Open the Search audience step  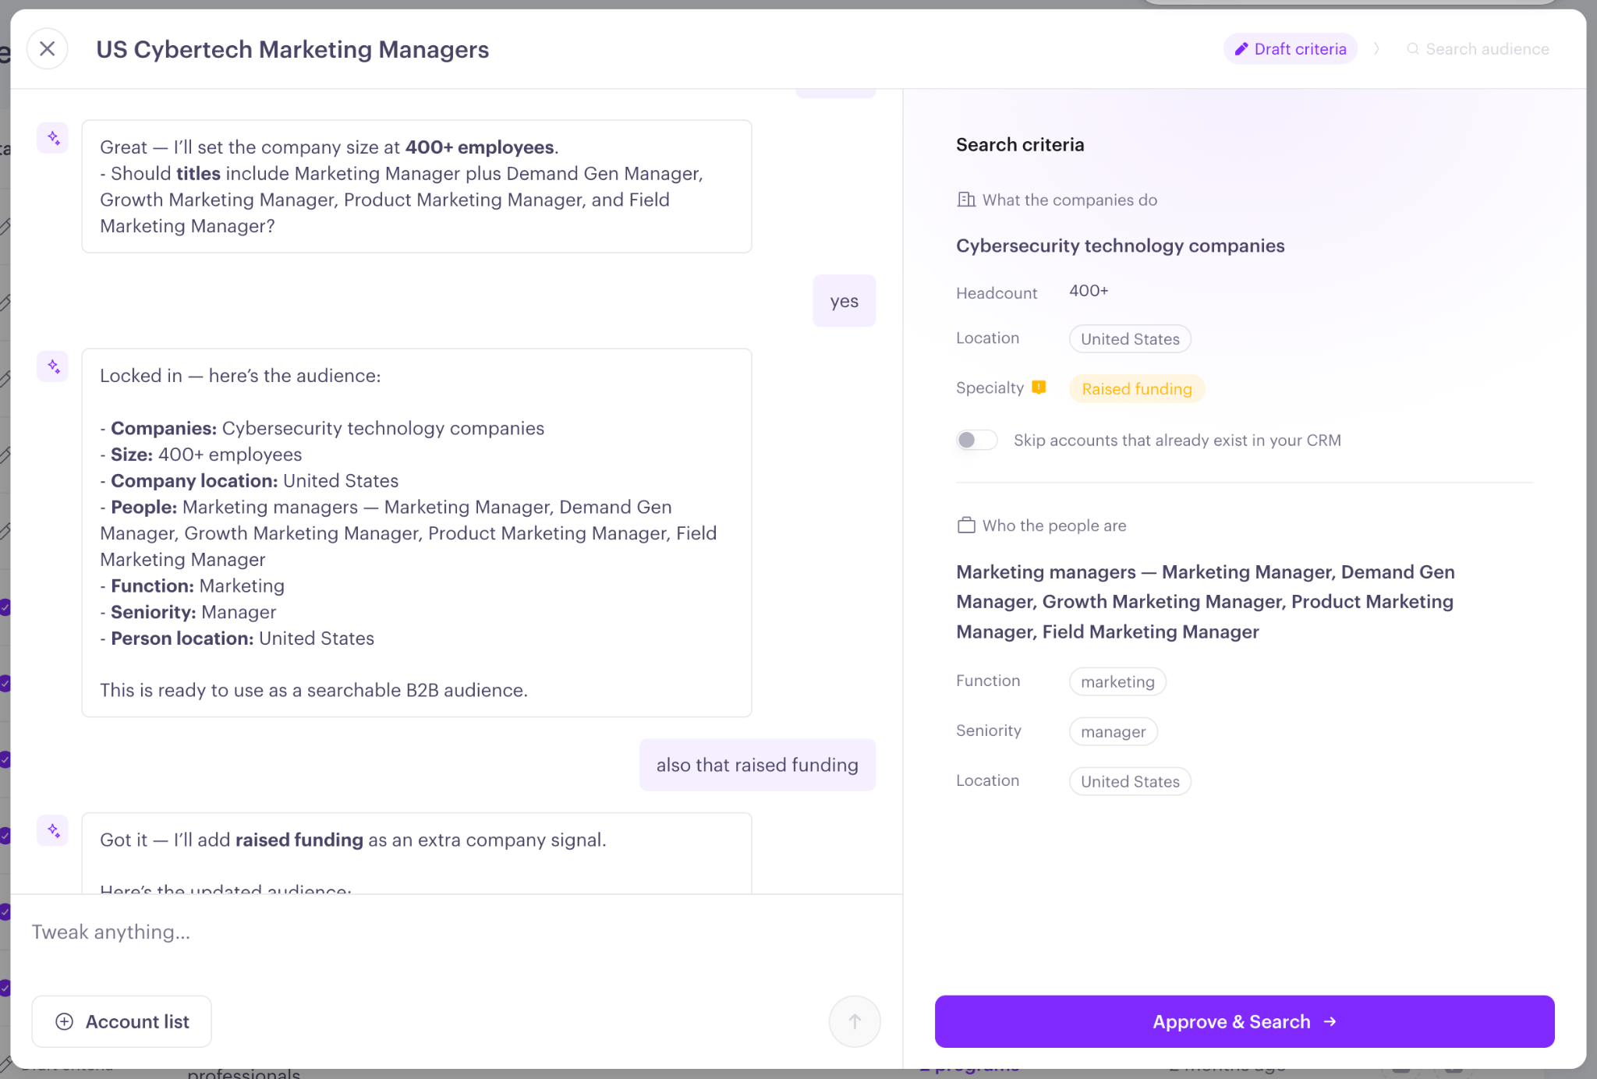point(1478,49)
